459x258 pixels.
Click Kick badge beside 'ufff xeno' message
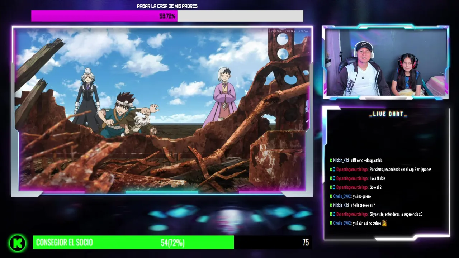331,161
